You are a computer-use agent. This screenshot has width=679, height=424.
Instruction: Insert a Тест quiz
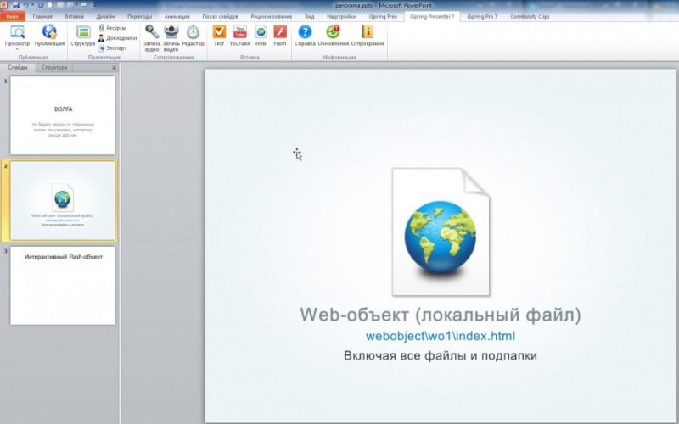point(219,36)
